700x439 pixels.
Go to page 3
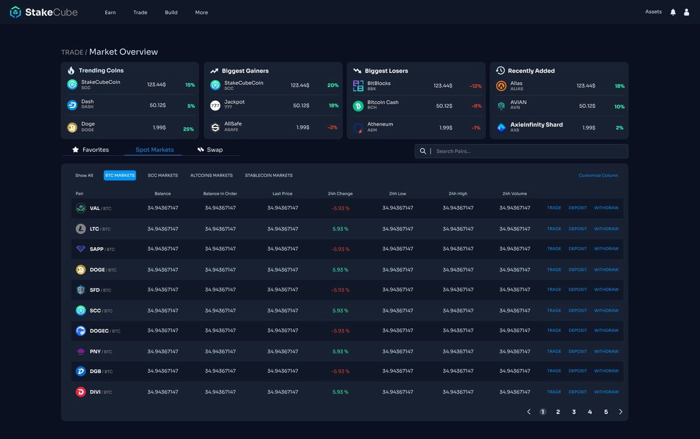574,412
